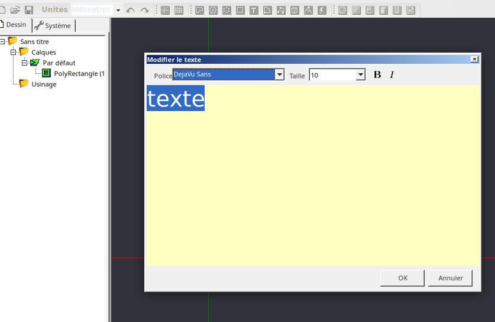Click the Redo arrow icon
The image size is (495, 322).
click(144, 10)
